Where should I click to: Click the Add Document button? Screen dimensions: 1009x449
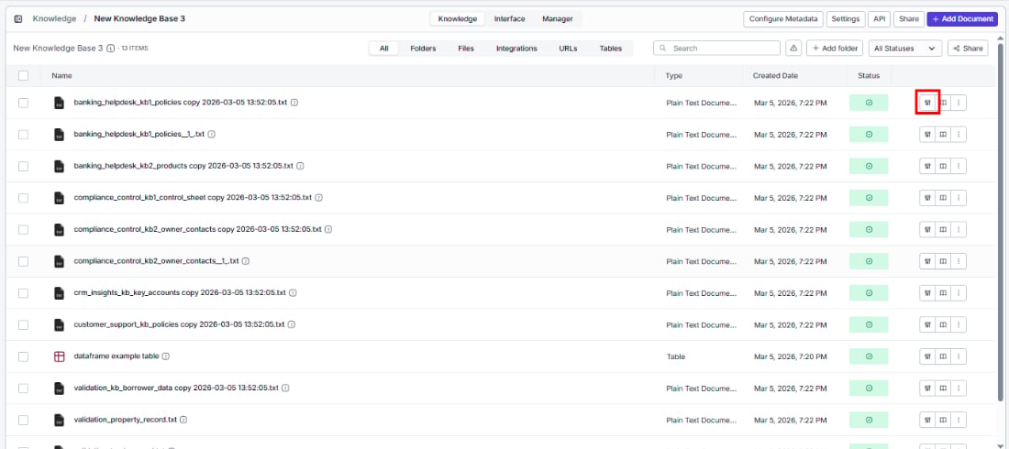tap(962, 18)
